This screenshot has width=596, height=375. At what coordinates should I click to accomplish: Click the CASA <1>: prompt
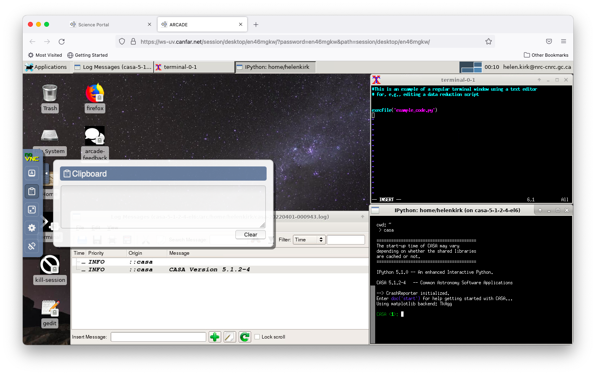pyautogui.click(x=387, y=314)
